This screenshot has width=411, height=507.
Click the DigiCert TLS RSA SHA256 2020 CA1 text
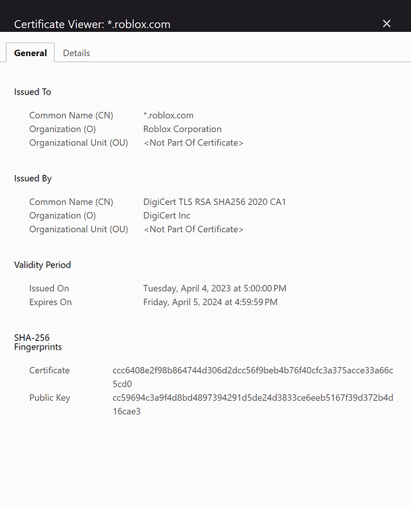(215, 201)
